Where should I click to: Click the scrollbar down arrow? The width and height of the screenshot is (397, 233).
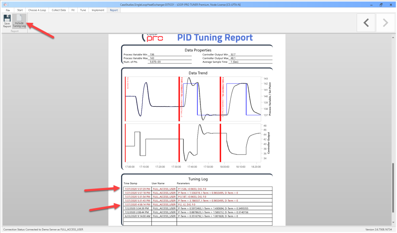pyautogui.click(x=393, y=222)
